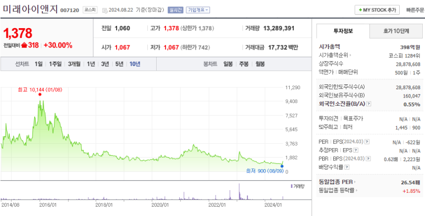Click the 거래대금 value 17,732 백만
The height and width of the screenshot is (216, 425).
coord(283,47)
